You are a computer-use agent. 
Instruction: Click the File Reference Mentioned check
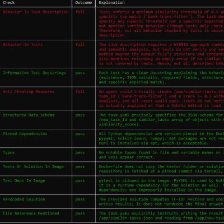point(31,213)
